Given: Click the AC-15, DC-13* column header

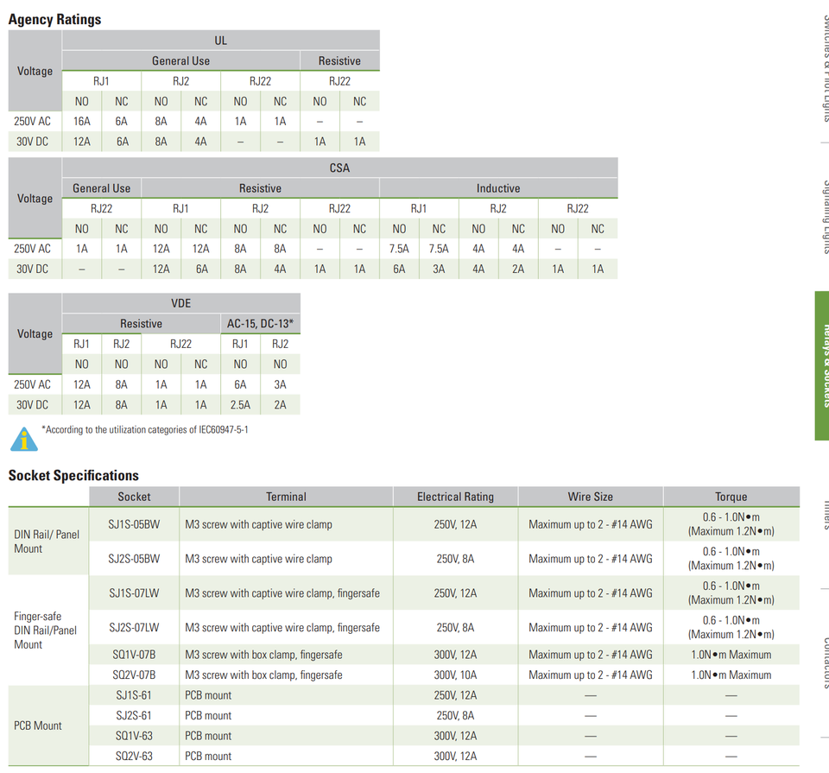Looking at the screenshot, I should click(x=260, y=324).
